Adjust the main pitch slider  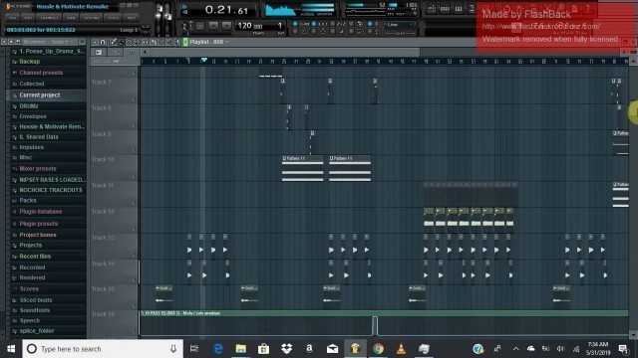click(167, 18)
